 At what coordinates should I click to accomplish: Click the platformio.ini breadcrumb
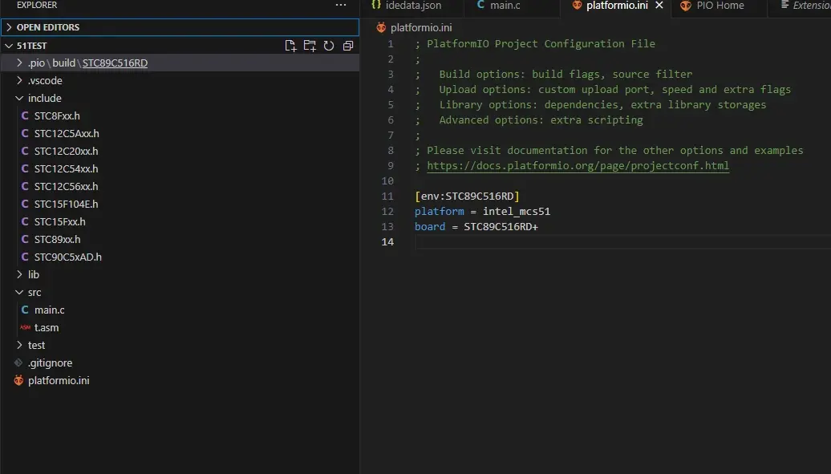[420, 27]
